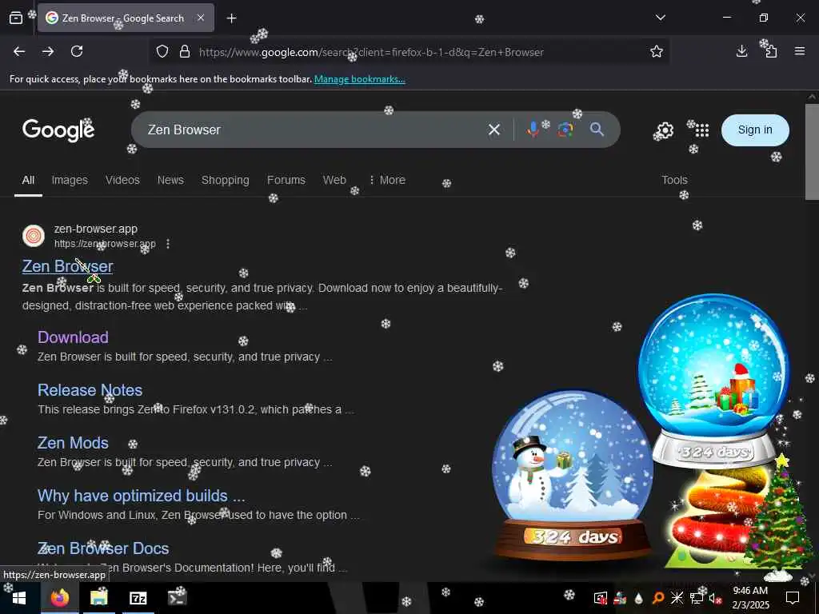The width and height of the screenshot is (819, 614).
Task: Switch to the Forums tab
Action: tap(286, 180)
